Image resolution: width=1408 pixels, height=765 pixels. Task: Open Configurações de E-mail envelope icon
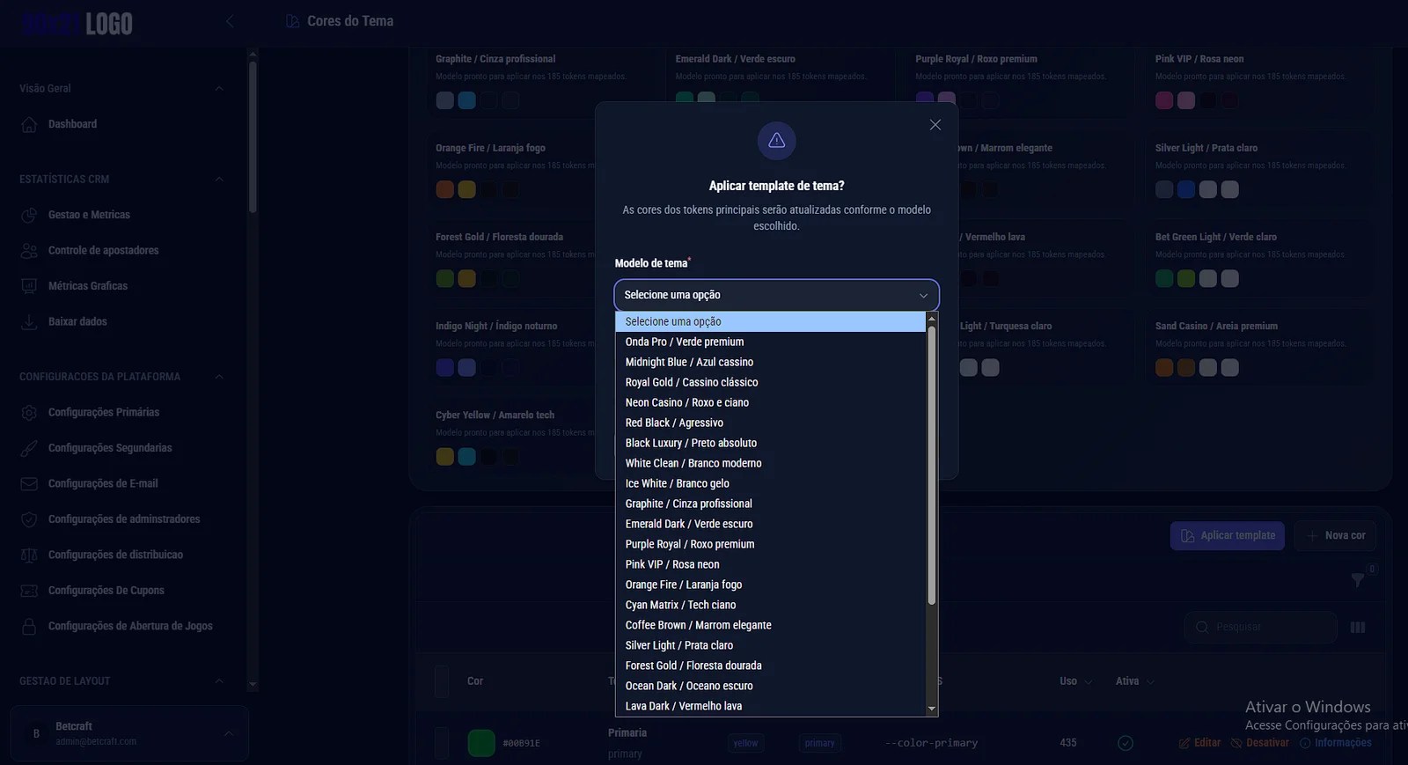tap(29, 483)
